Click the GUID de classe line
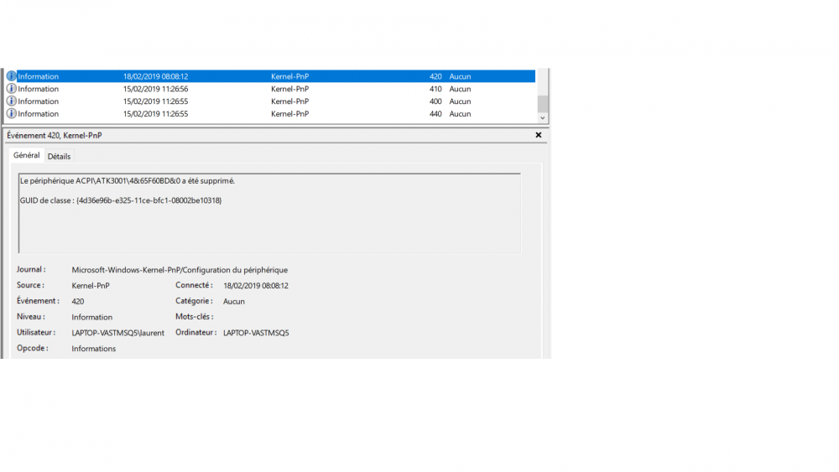Viewport: 839px width, 472px height. (121, 200)
